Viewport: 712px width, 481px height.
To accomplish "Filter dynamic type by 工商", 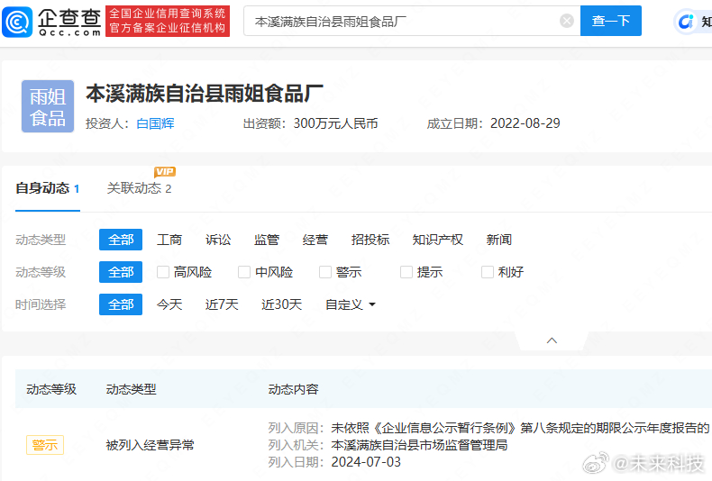I will [x=169, y=240].
